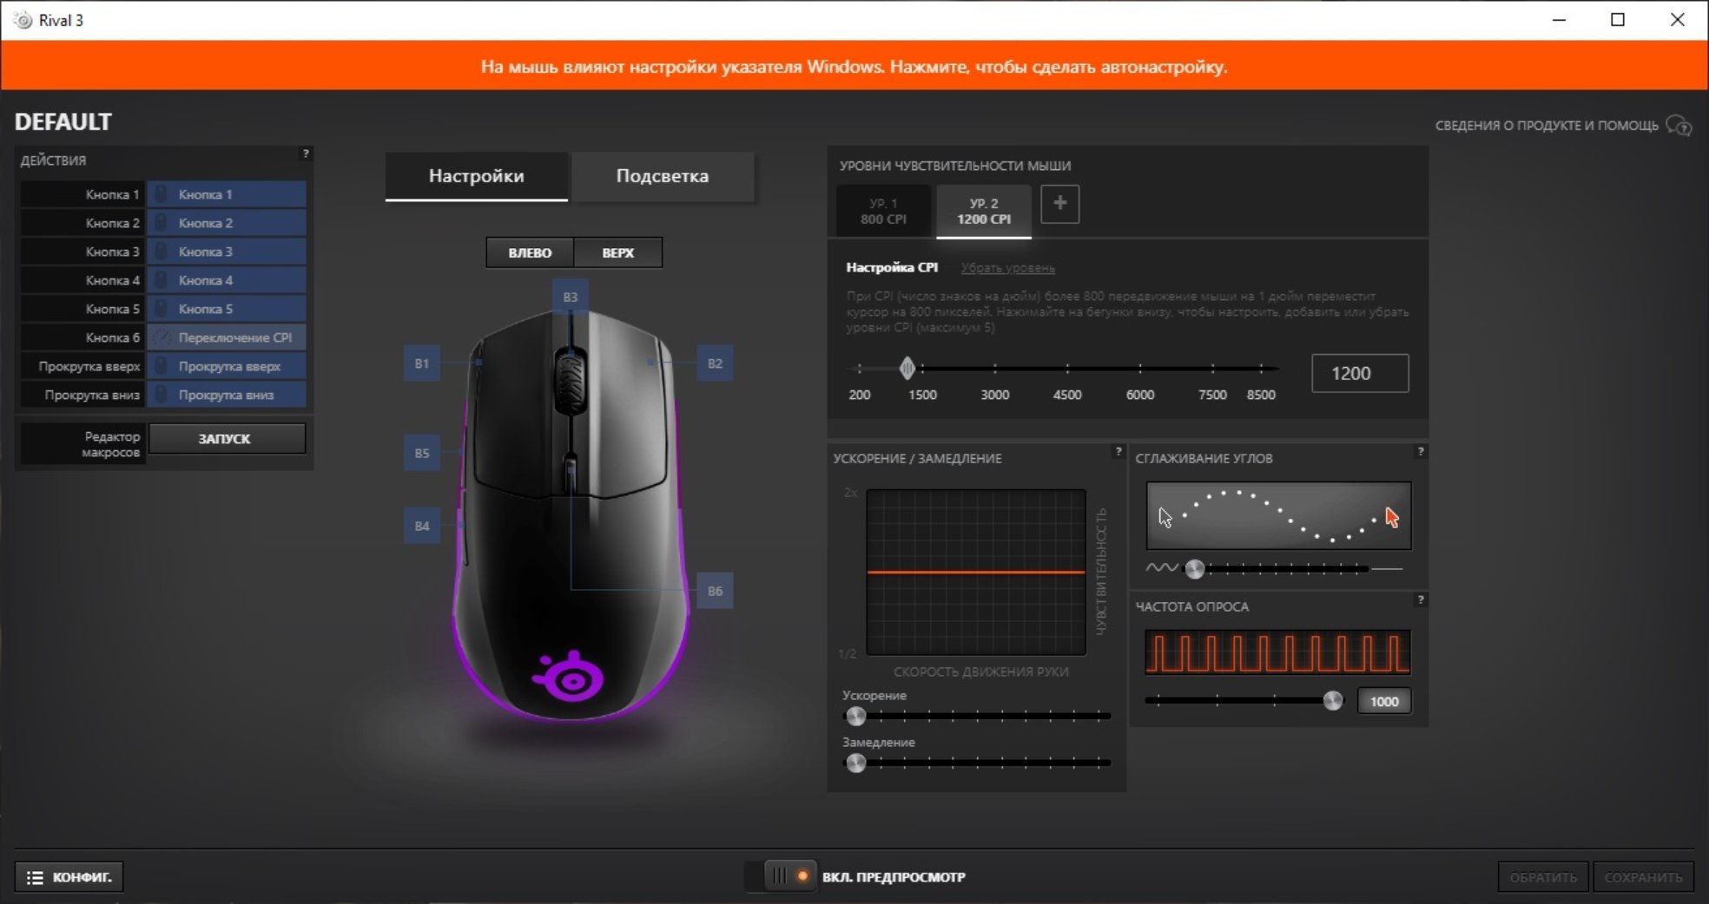Click the Настройка CPI heading
The height and width of the screenshot is (904, 1709).
(892, 267)
